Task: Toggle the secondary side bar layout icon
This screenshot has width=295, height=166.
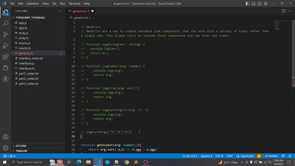Action: pos(260,3)
